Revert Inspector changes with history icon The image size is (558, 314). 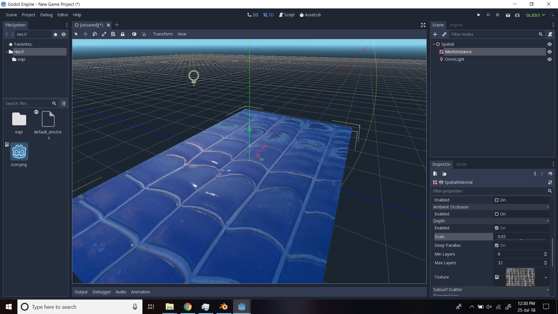coord(550,174)
